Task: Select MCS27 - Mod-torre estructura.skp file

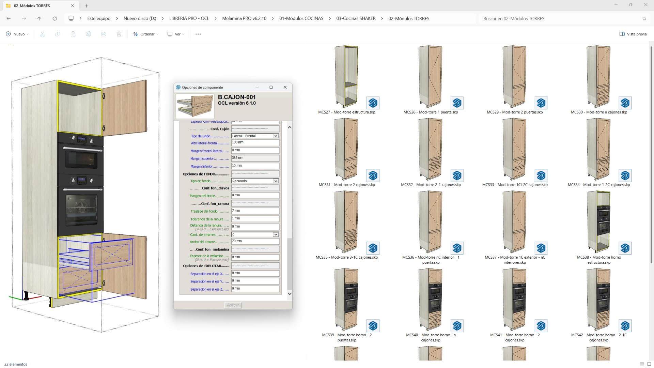Action: tap(346, 80)
